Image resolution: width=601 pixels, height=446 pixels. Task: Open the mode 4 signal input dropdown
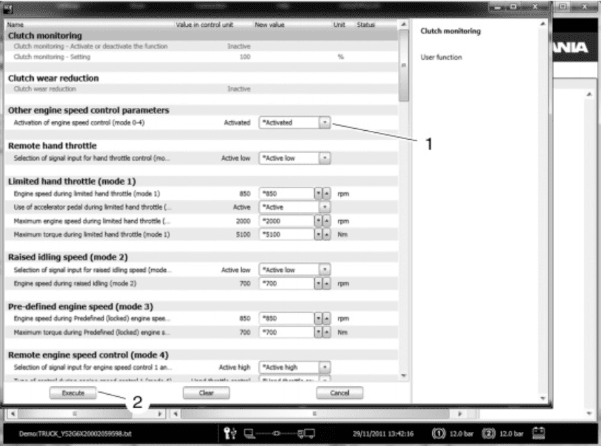tap(324, 368)
